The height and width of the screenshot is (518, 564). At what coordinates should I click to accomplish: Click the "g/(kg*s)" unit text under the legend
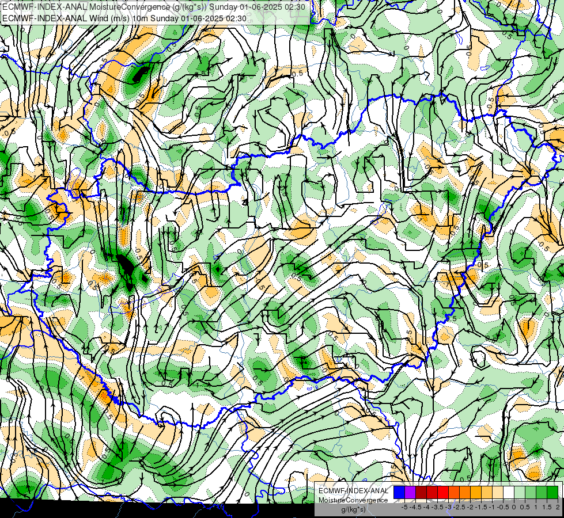point(353,509)
